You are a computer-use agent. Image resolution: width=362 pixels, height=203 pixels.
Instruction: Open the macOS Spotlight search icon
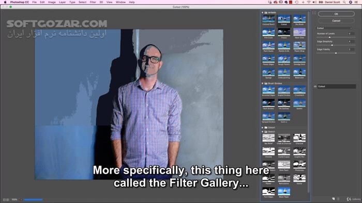coord(344,2)
